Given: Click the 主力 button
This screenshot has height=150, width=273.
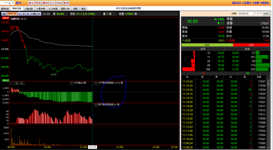Looking at the screenshot, I should 52,3.
